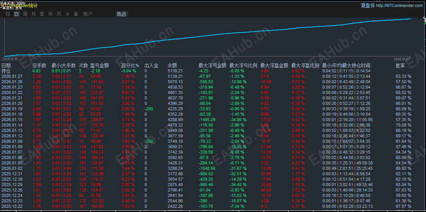Click the 盈亏金额 column header
Viewport: 426px width, 212px height.
(x=100, y=65)
